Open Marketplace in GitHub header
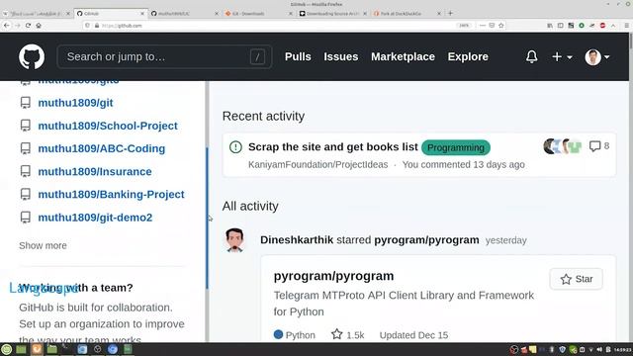This screenshot has width=633, height=356. click(403, 57)
